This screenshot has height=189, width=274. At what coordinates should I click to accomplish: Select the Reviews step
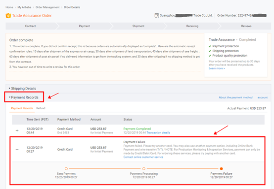[x=246, y=26]
